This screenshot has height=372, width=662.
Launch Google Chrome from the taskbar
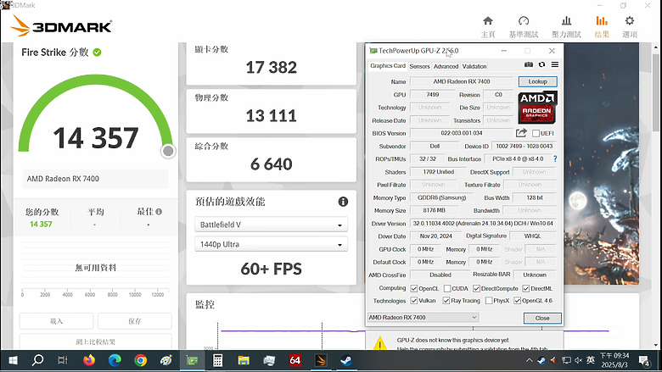coord(141,360)
